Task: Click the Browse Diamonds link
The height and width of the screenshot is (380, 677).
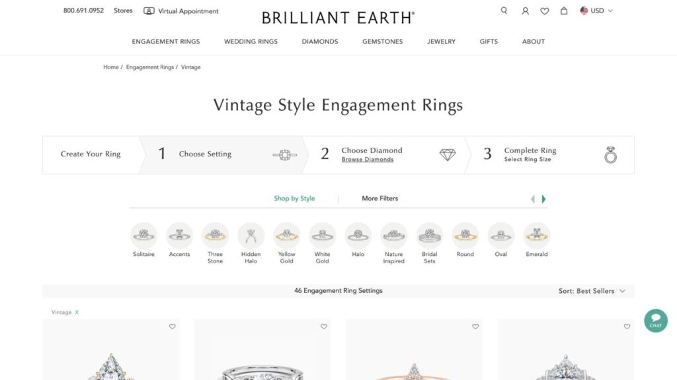Action: click(368, 160)
